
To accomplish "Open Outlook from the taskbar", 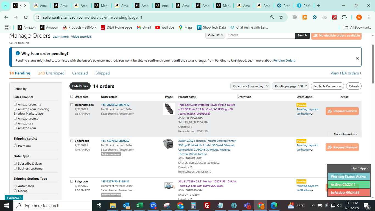I will [x=126, y=206].
